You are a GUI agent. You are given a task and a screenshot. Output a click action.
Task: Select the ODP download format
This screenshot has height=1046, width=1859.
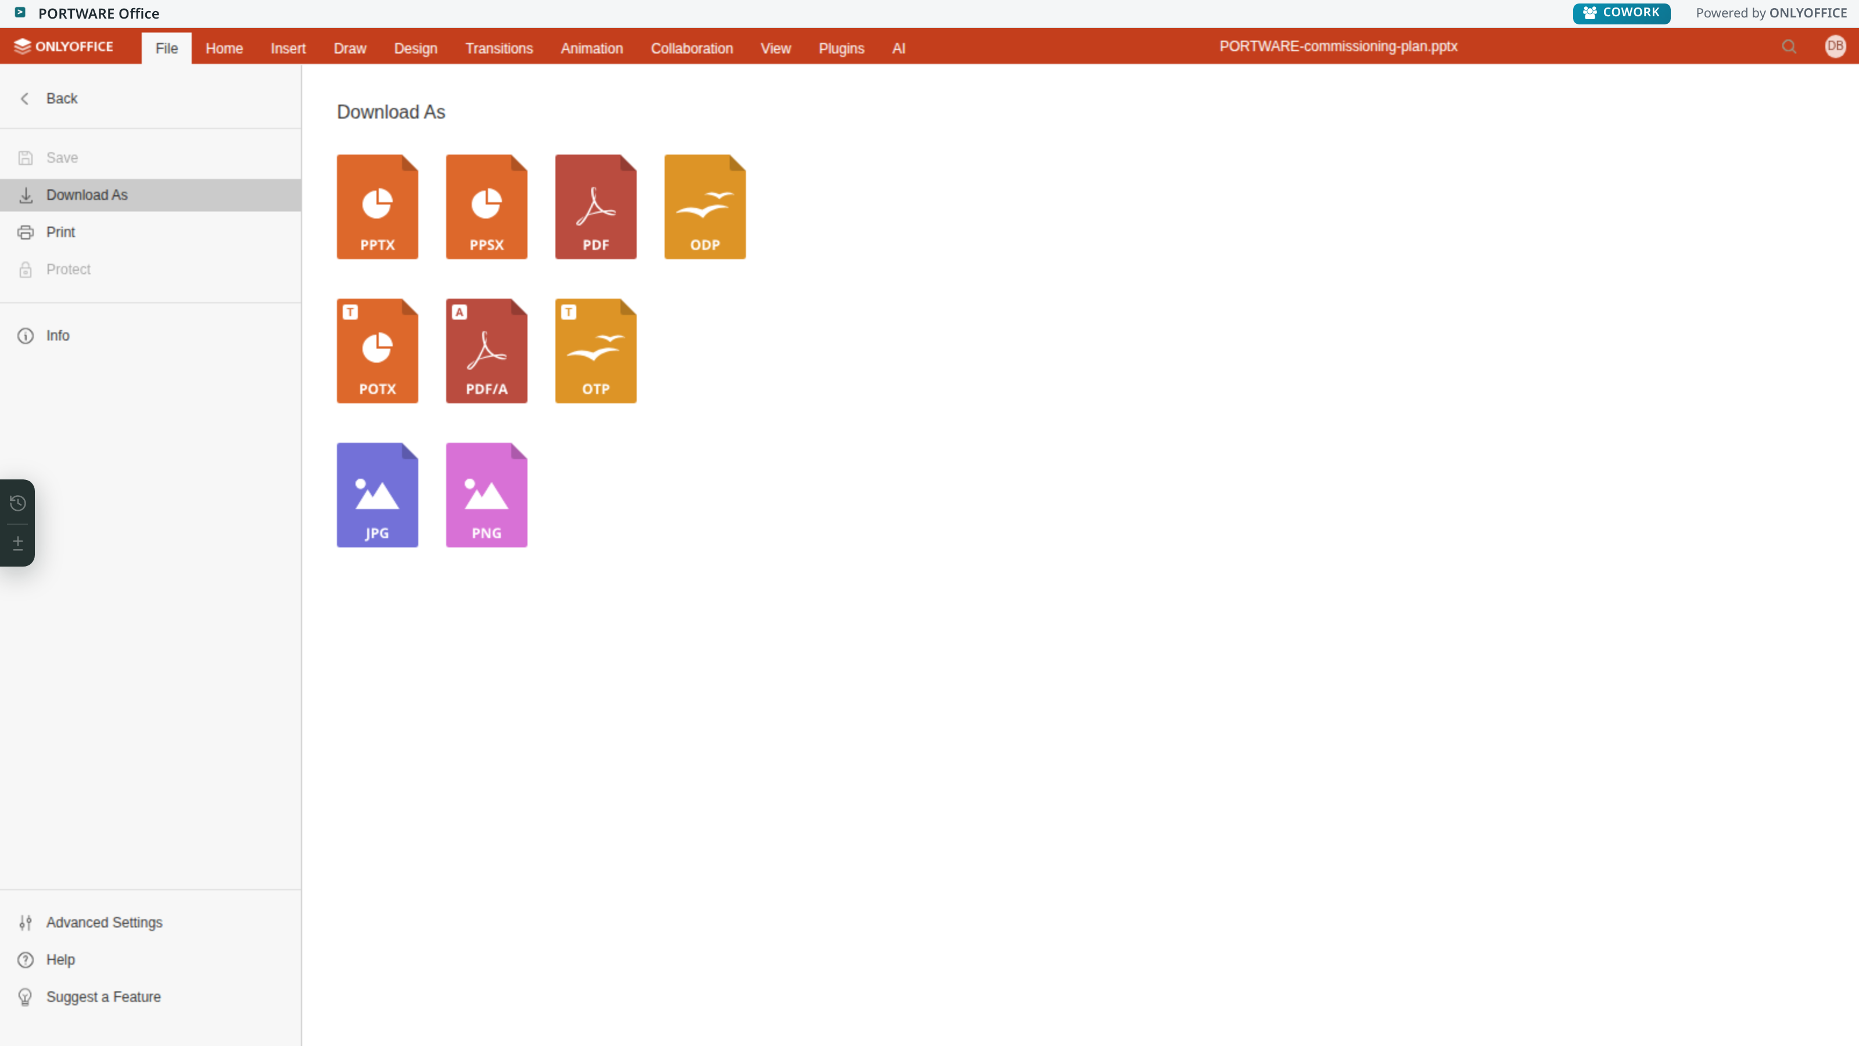point(705,206)
